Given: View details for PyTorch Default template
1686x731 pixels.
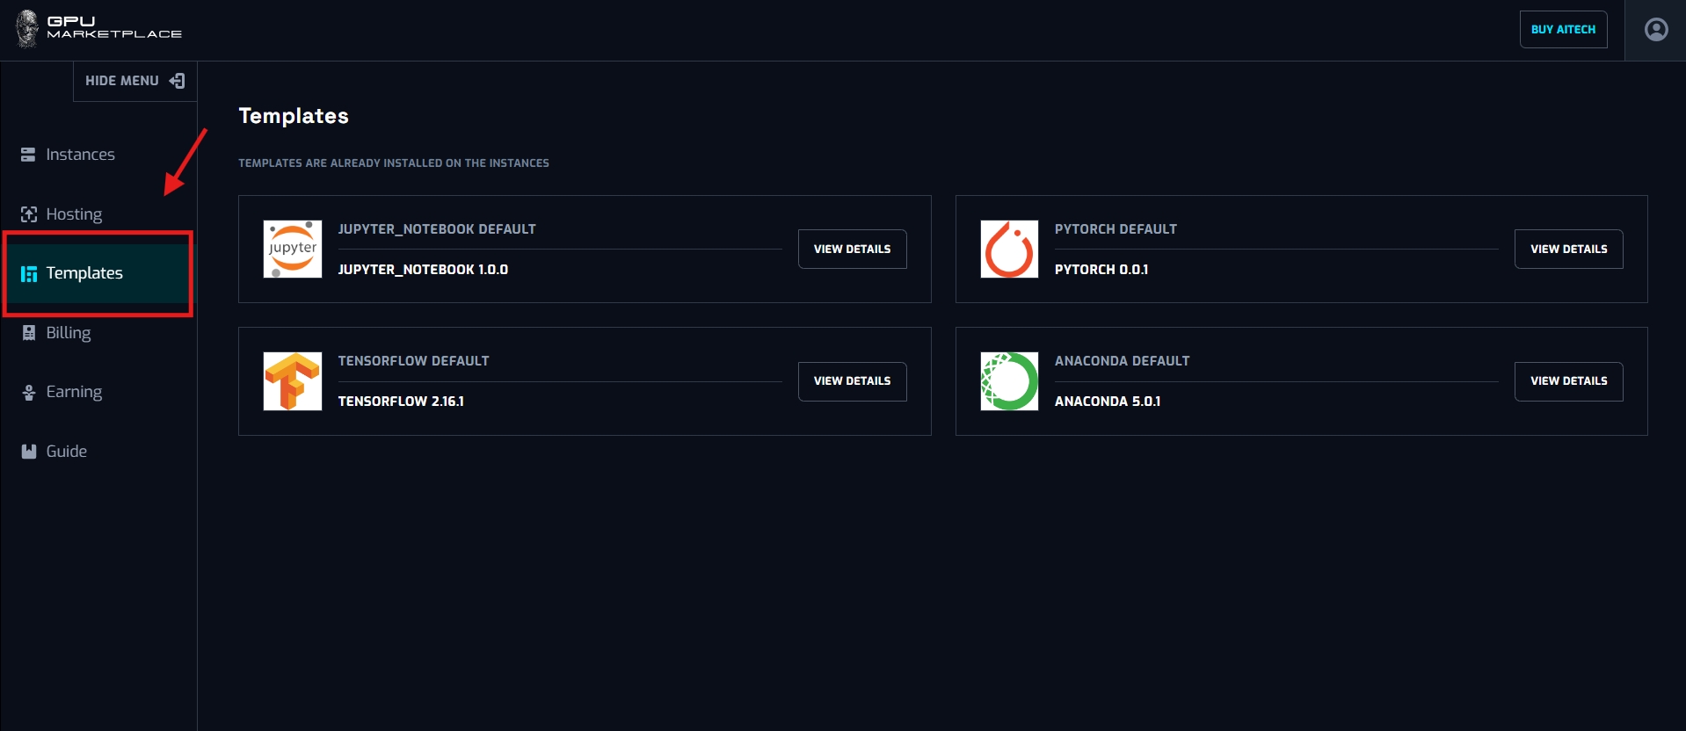Looking at the screenshot, I should point(1568,250).
